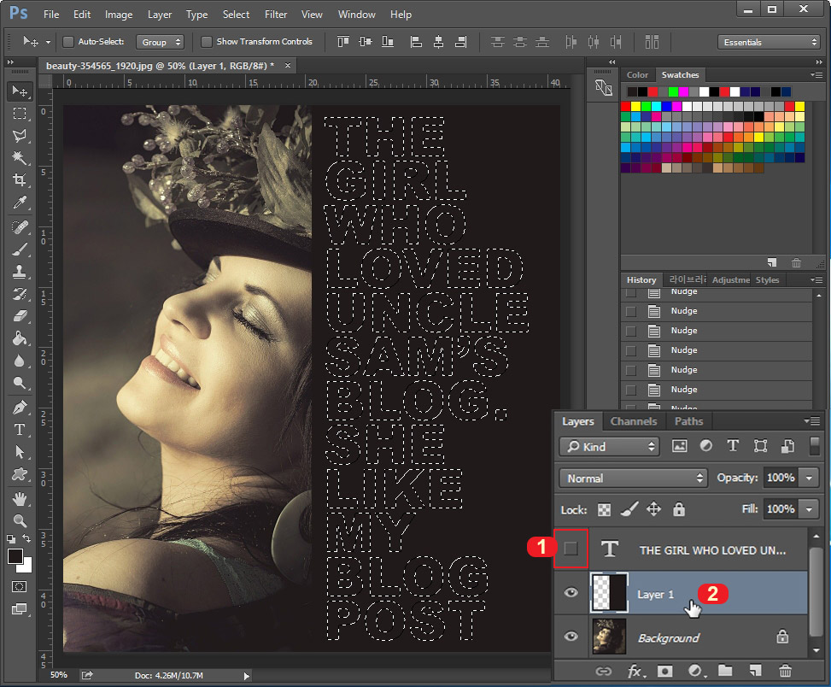Open the Layer menu
The image size is (831, 687).
pyautogui.click(x=160, y=15)
